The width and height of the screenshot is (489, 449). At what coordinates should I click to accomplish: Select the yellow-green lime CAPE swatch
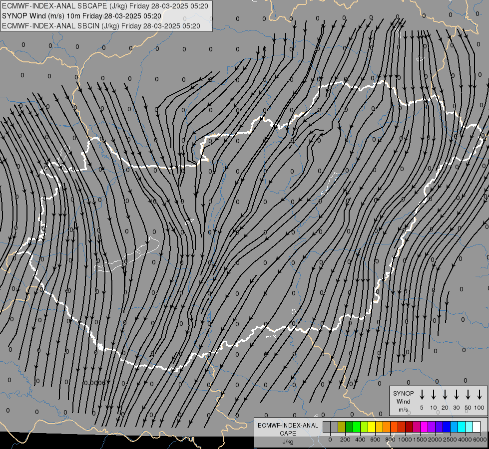364,427
